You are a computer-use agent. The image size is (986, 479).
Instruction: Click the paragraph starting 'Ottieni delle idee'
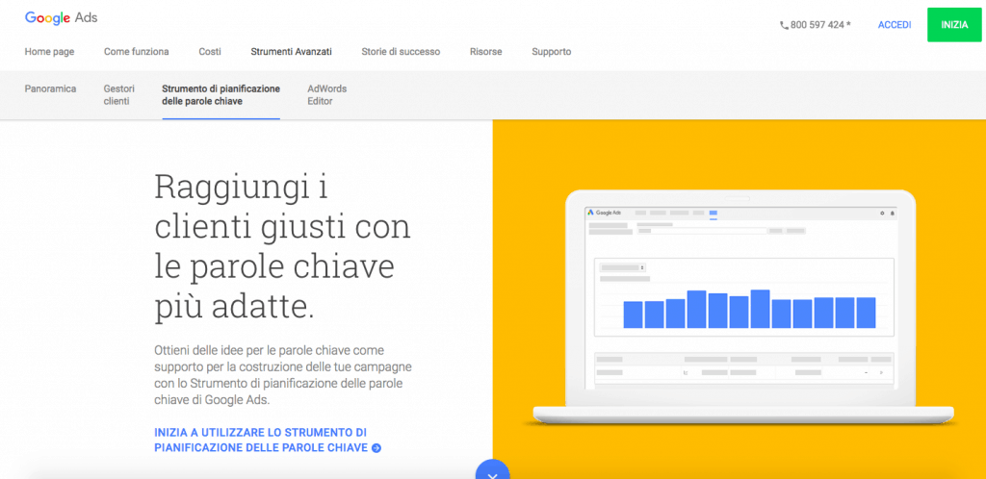(x=283, y=375)
